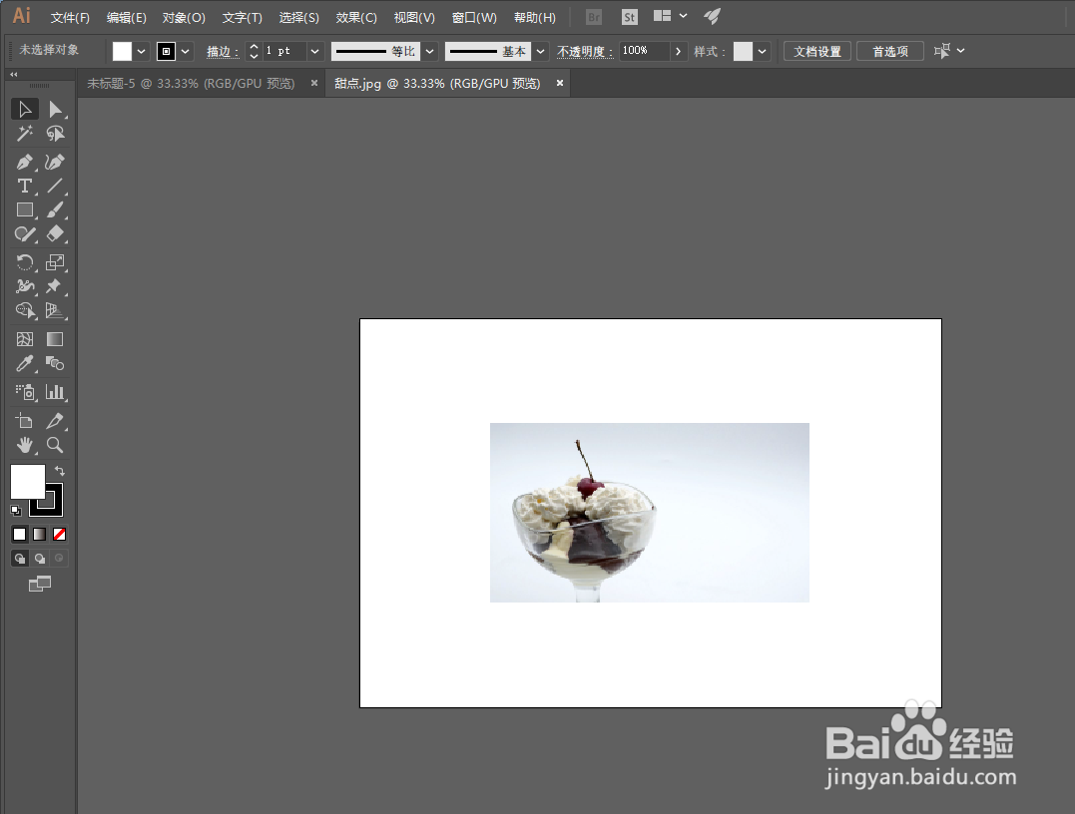The image size is (1075, 814).
Task: Open the stroke weight dropdown
Action: click(x=314, y=52)
